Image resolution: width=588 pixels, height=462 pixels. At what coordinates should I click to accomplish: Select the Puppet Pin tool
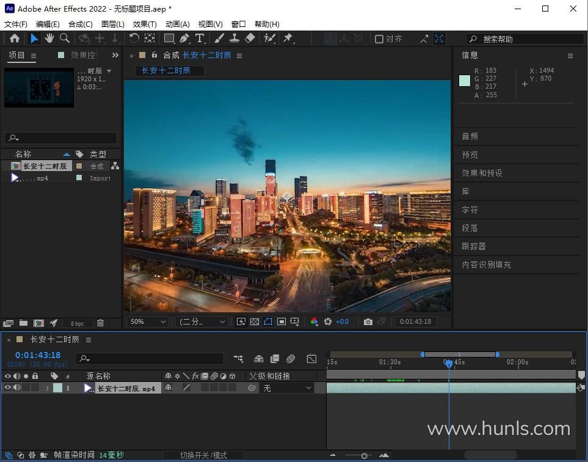coord(288,38)
